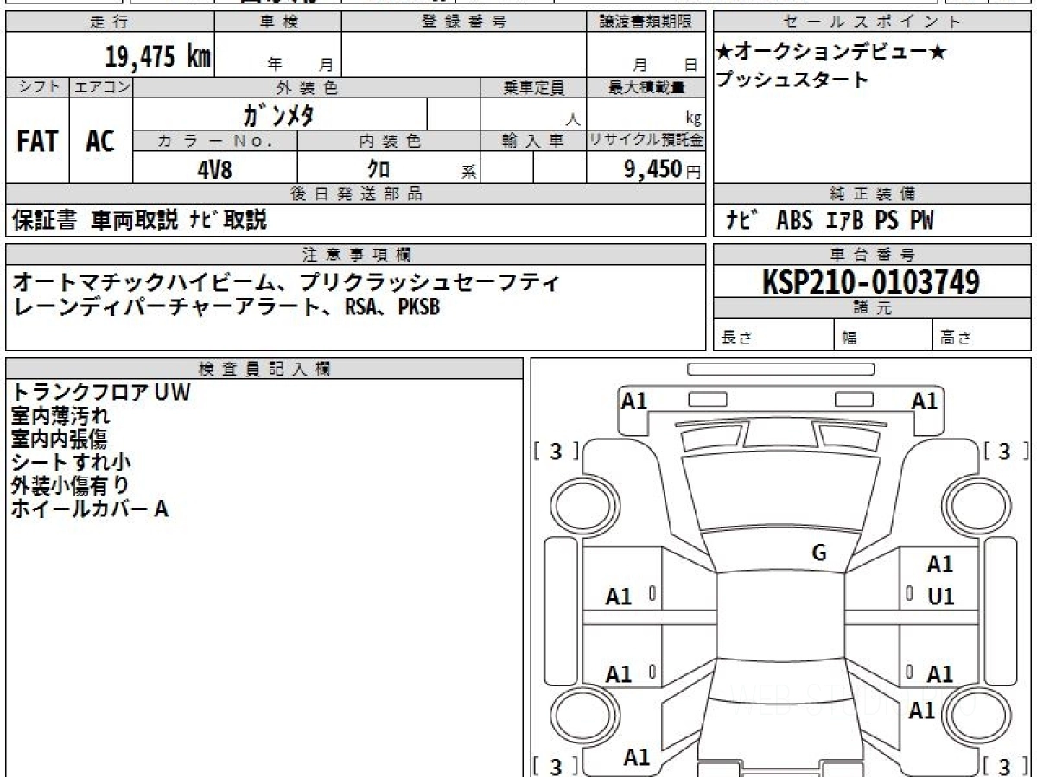Click the 検査員記入欄 section header
1037x777 pixels.
pos(264,369)
